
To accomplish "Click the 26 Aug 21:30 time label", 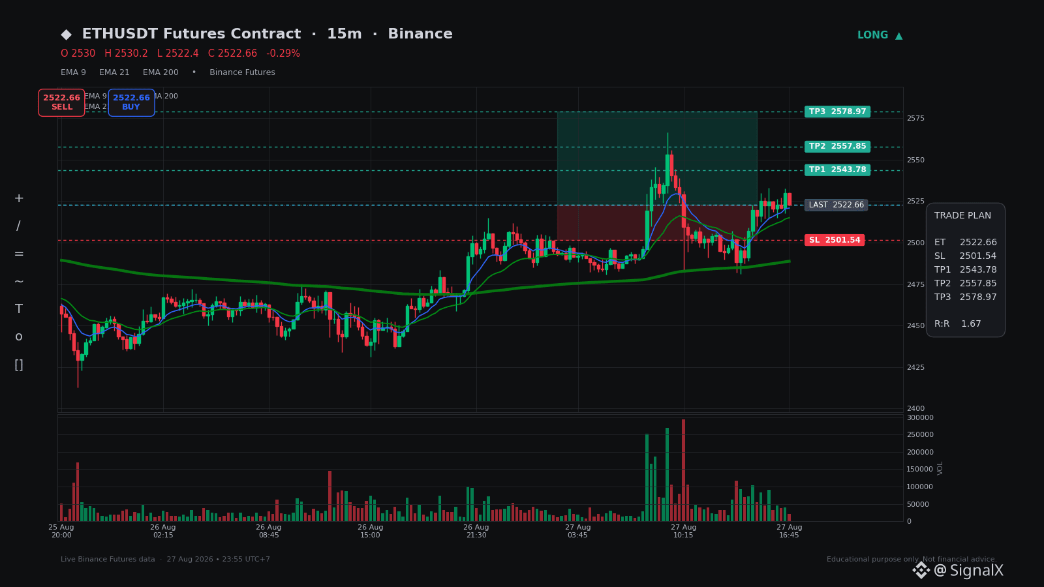I will (x=476, y=532).
